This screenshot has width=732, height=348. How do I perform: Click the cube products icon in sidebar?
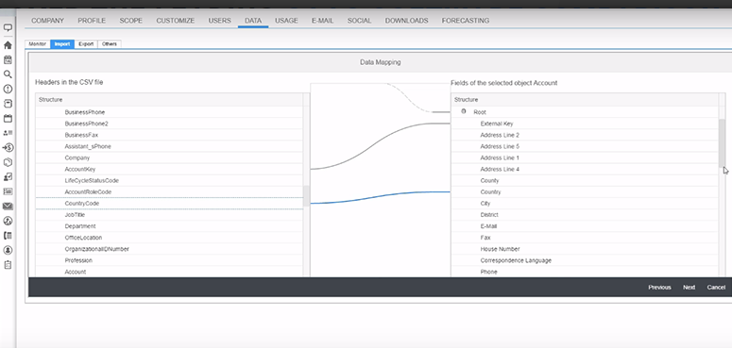(x=8, y=162)
